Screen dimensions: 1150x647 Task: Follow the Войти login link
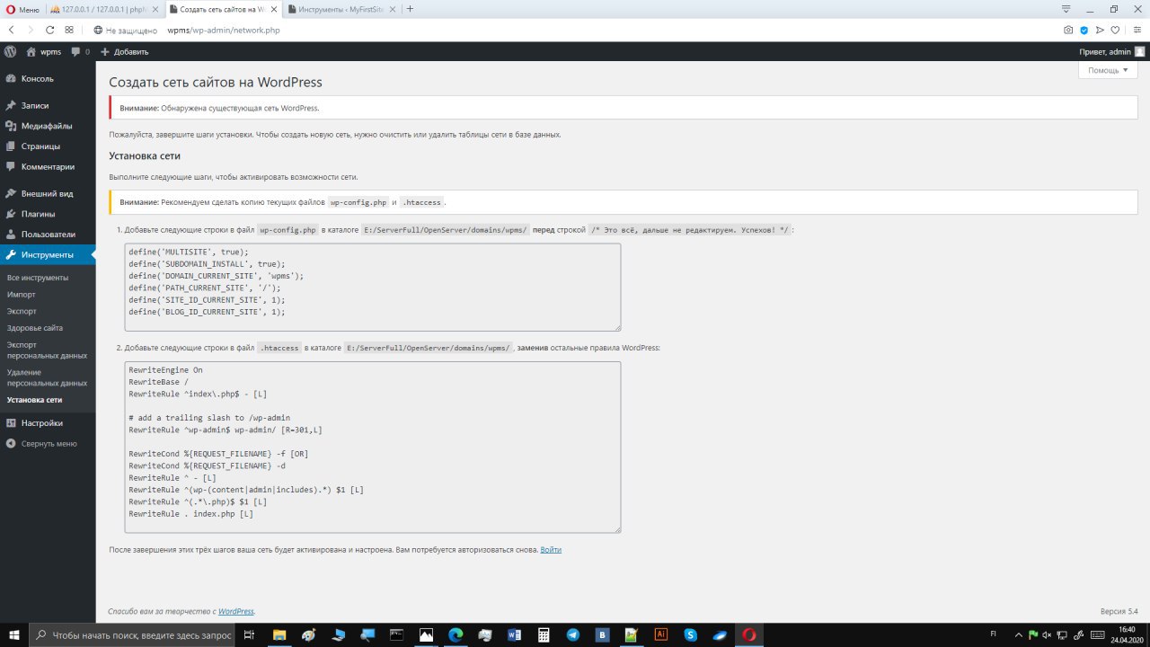551,549
